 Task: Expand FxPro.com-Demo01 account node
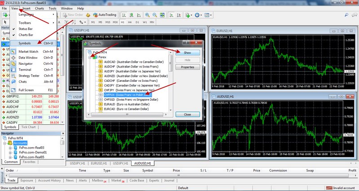click(10, 153)
